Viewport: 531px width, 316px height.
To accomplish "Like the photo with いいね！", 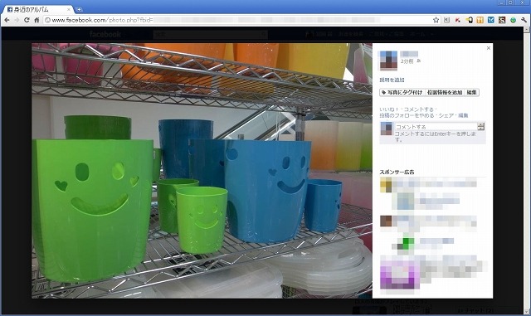I will (389, 109).
